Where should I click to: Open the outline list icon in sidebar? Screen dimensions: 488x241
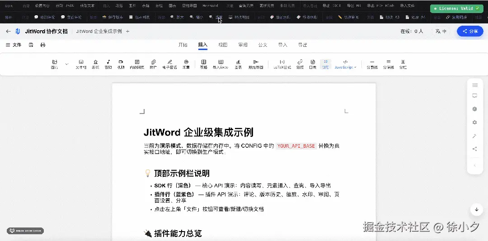(x=474, y=85)
